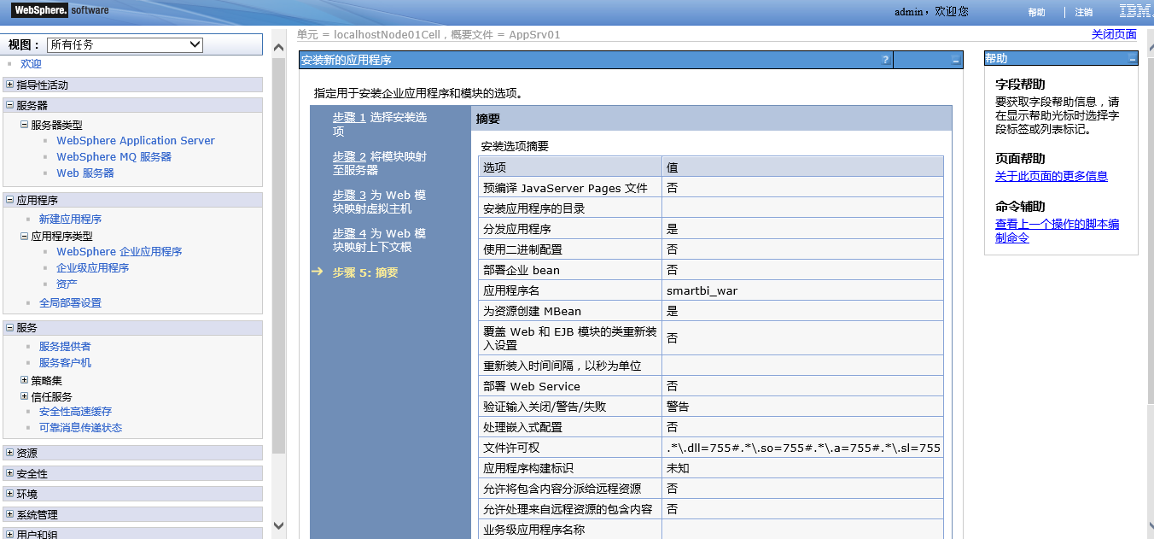Click the help question mark icon in install panel header
The width and height of the screenshot is (1154, 539).
pyautogui.click(x=885, y=60)
